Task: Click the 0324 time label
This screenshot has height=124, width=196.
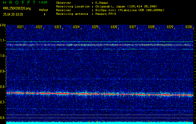Action: [x=76, y=27]
